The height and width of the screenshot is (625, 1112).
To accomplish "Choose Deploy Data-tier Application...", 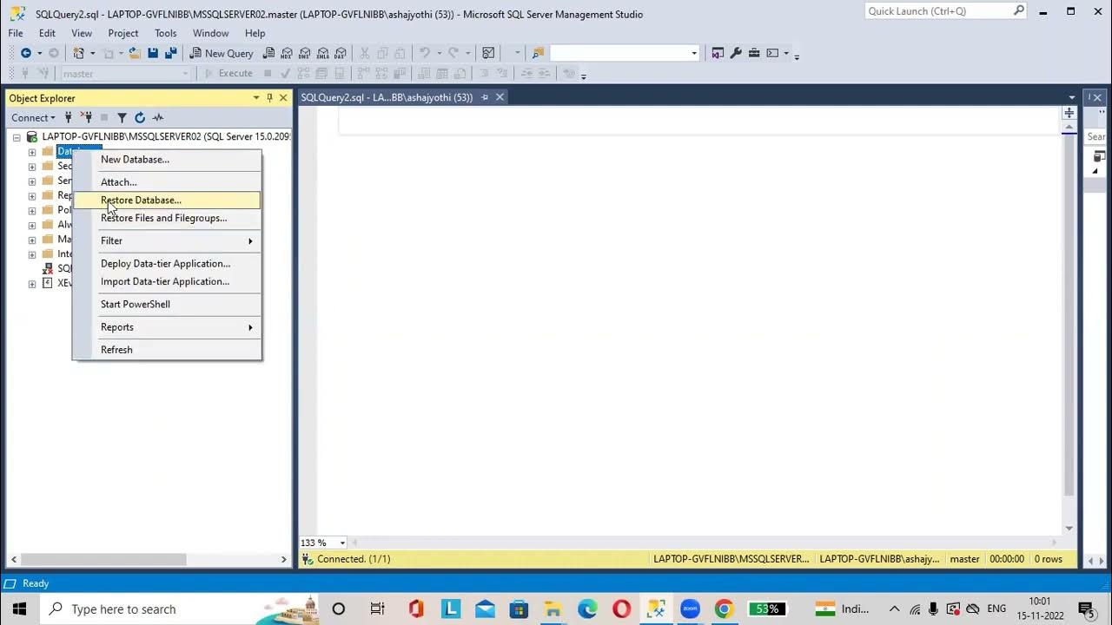I will tap(167, 264).
